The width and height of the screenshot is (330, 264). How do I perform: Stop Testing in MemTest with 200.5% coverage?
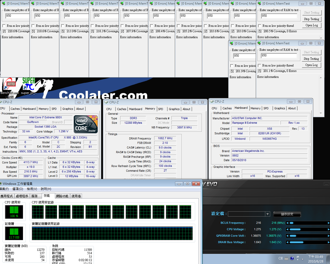click(x=311, y=19)
